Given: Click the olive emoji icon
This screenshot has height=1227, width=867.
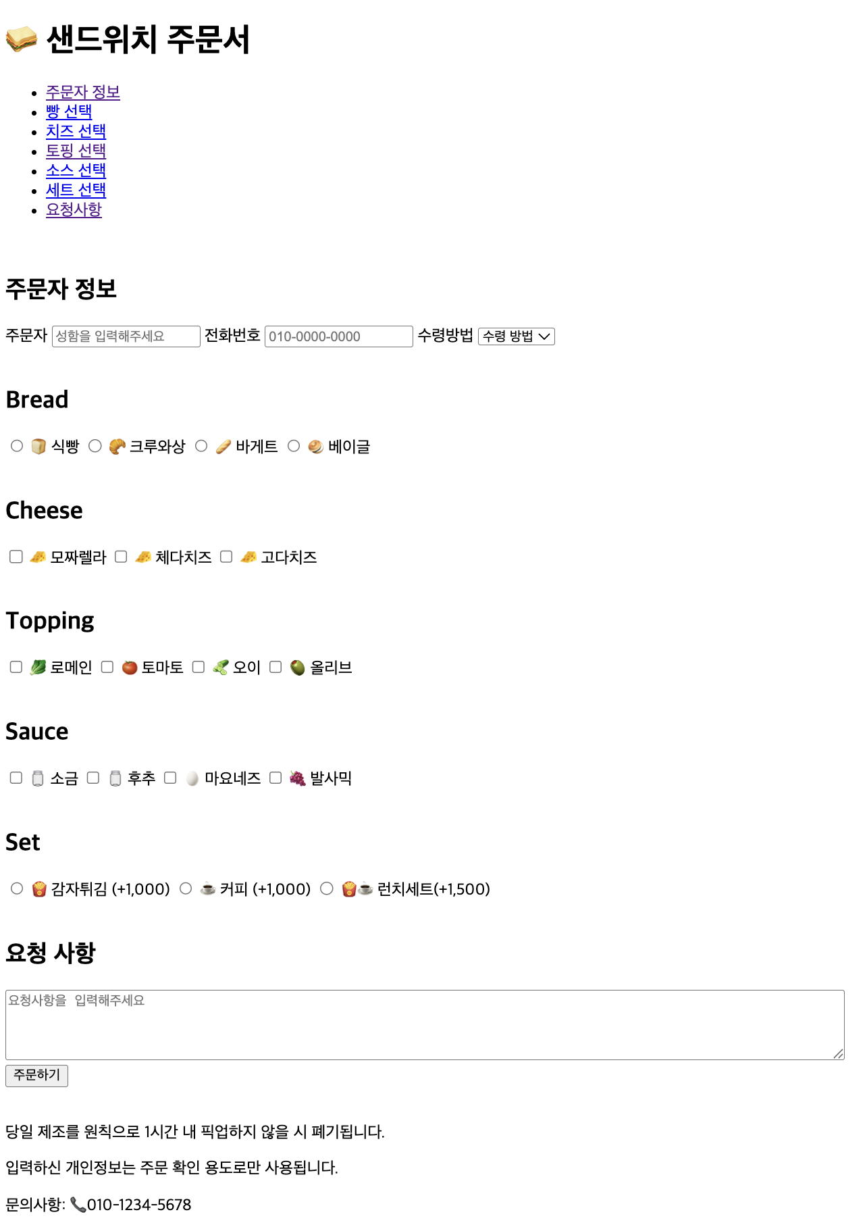Looking at the screenshot, I should pos(297,668).
